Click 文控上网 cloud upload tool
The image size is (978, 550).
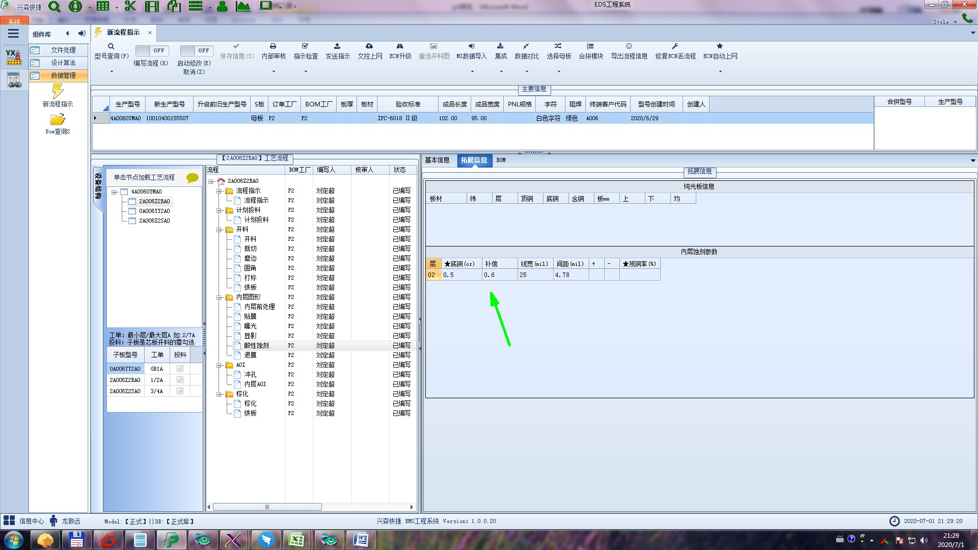(x=370, y=51)
